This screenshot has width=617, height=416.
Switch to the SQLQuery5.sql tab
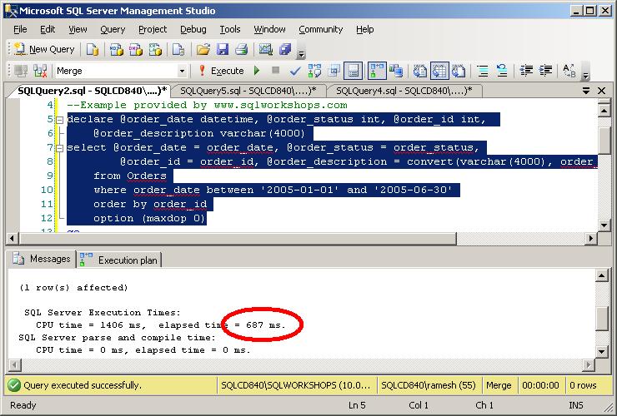248,91
